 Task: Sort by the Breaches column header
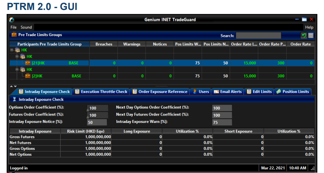[104, 44]
